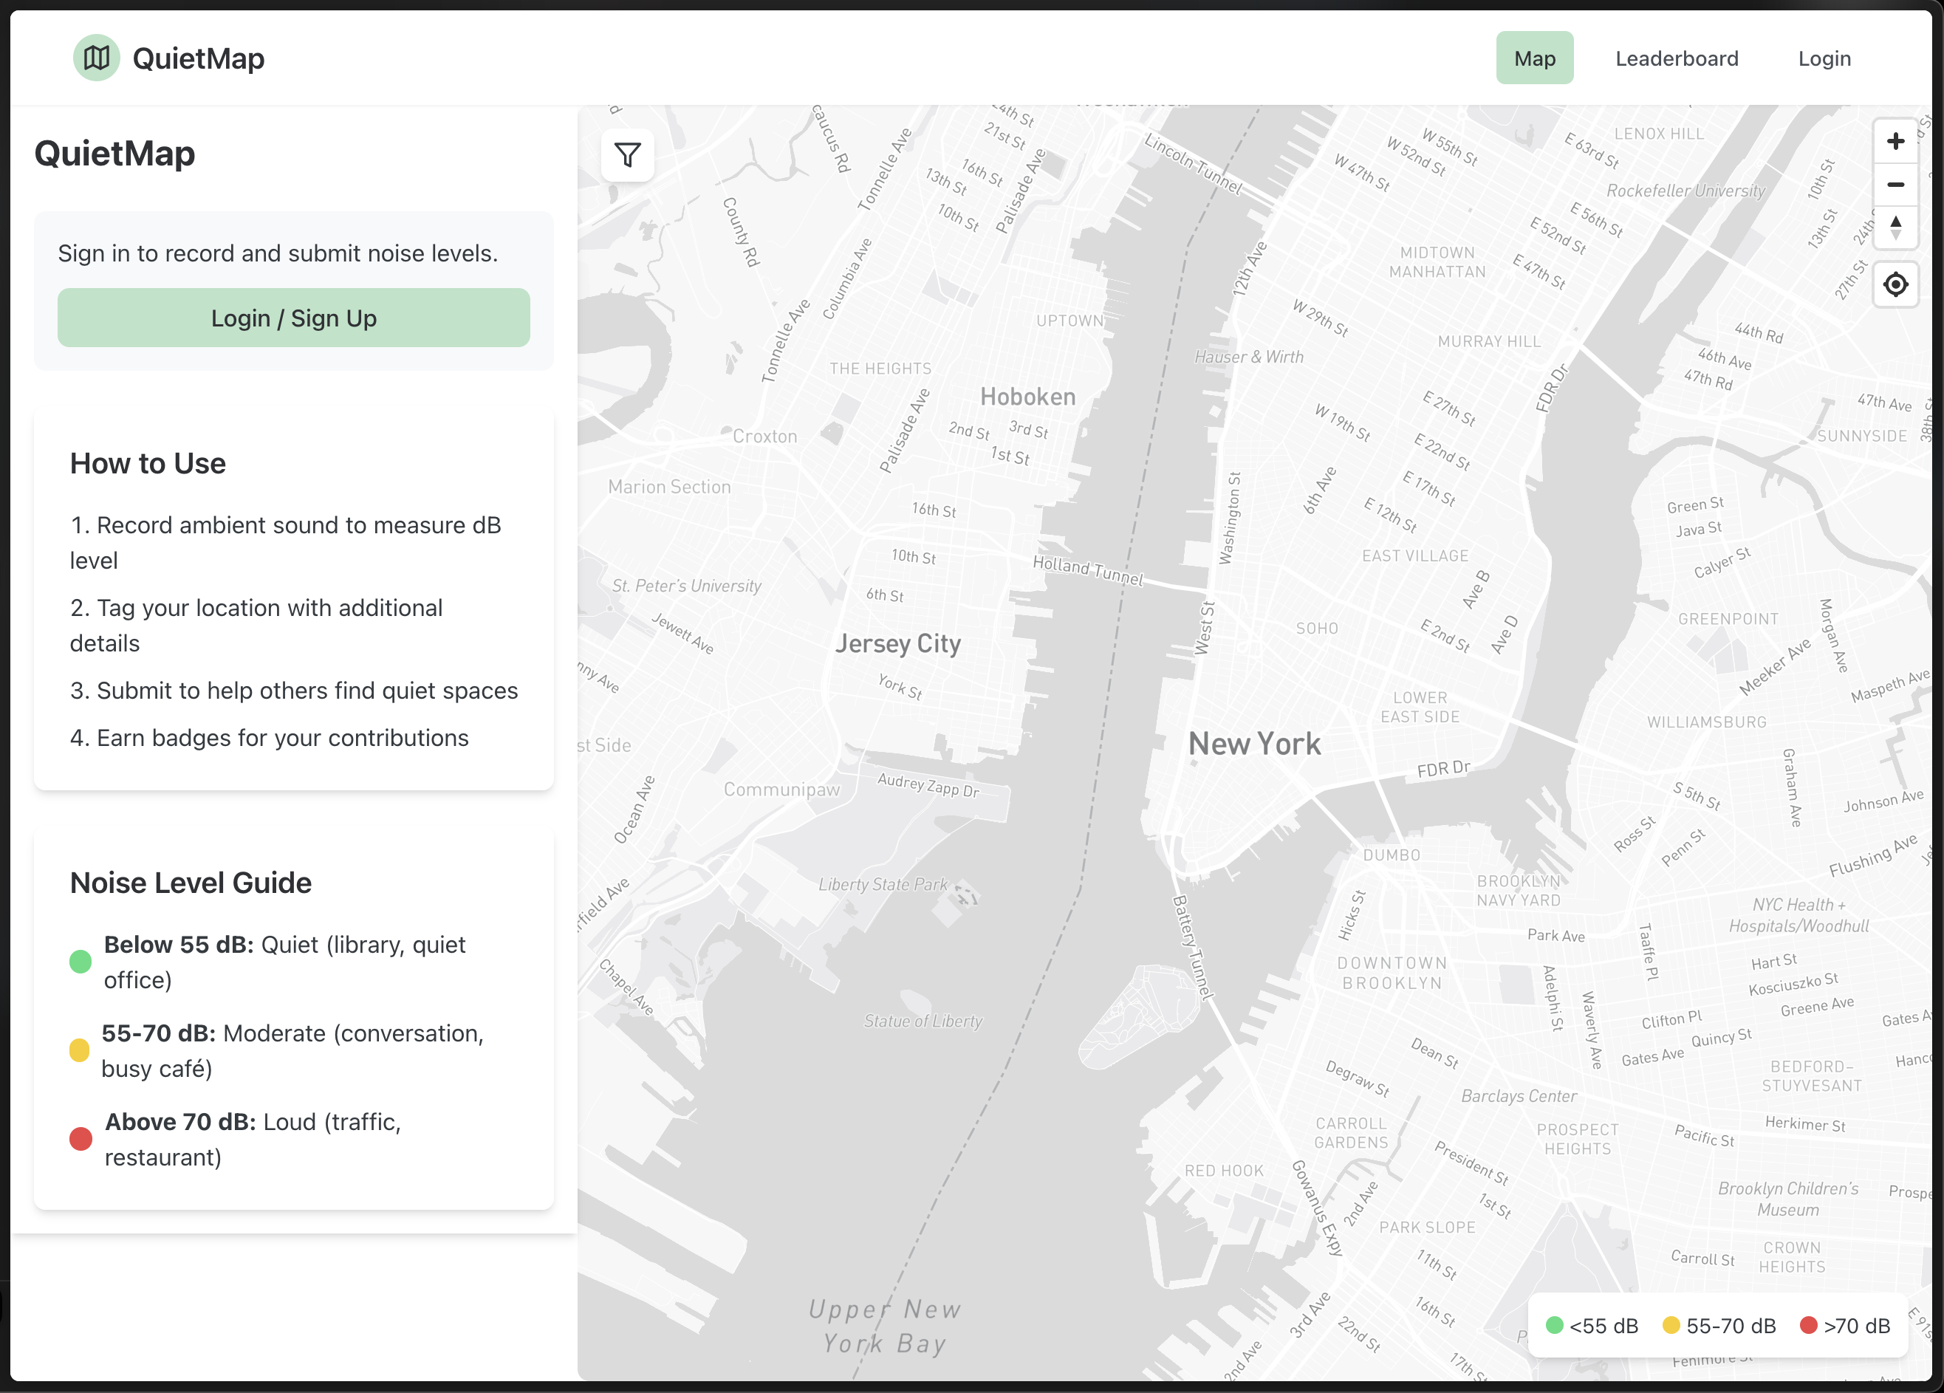The image size is (1944, 1393).
Task: Click the green Below 55 dB dot
Action: (81, 962)
